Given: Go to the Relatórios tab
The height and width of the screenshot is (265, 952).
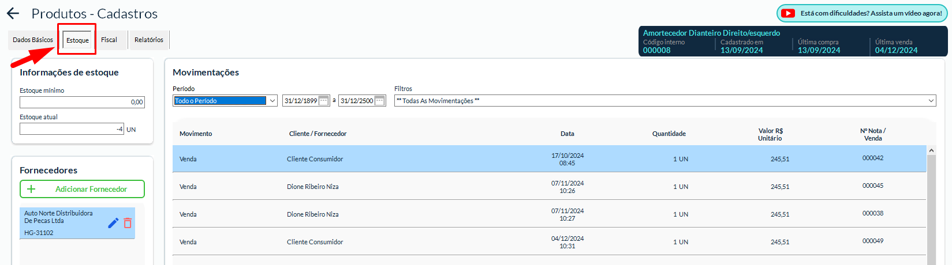Looking at the screenshot, I should point(148,40).
